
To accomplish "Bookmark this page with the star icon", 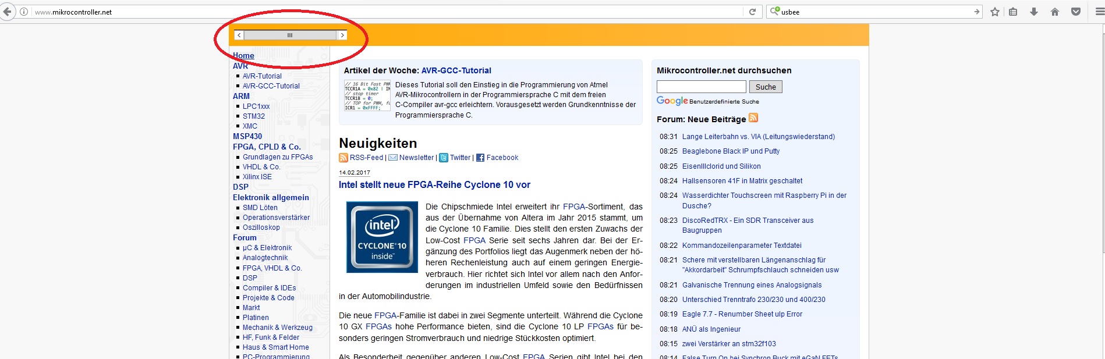I will click(x=995, y=12).
